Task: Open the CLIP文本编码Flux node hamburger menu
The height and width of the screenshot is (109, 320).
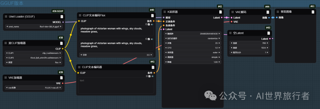Action: point(80,15)
